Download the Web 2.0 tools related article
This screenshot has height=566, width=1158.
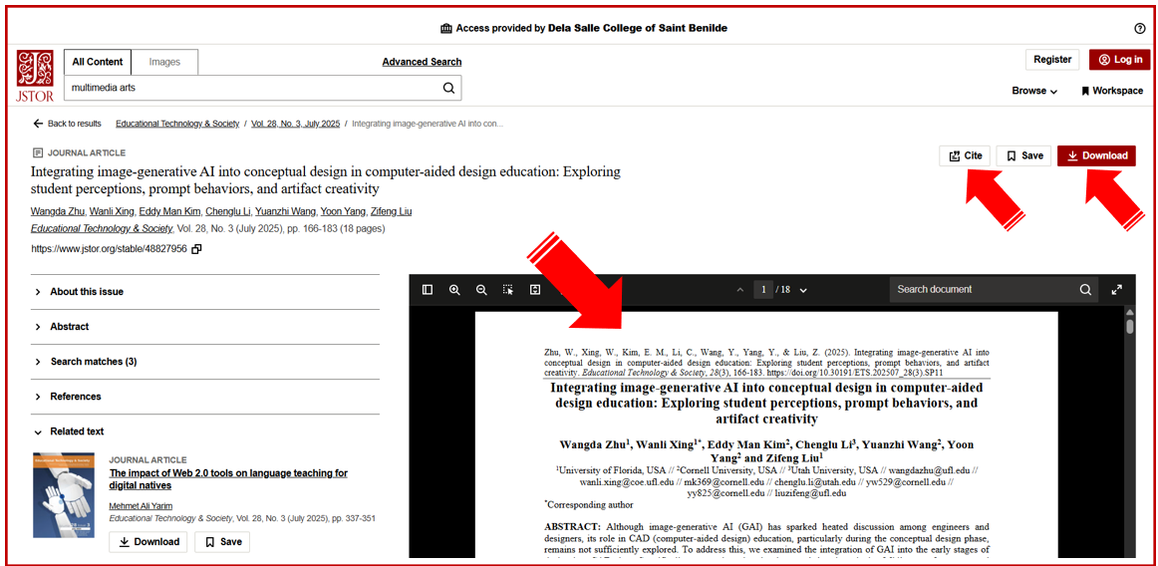pos(148,542)
